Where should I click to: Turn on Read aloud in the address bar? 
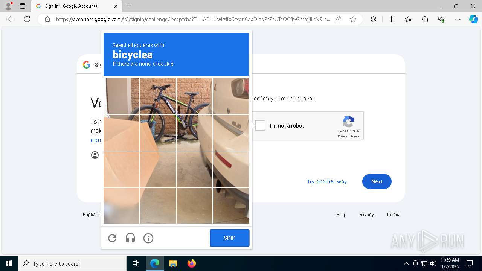(338, 19)
